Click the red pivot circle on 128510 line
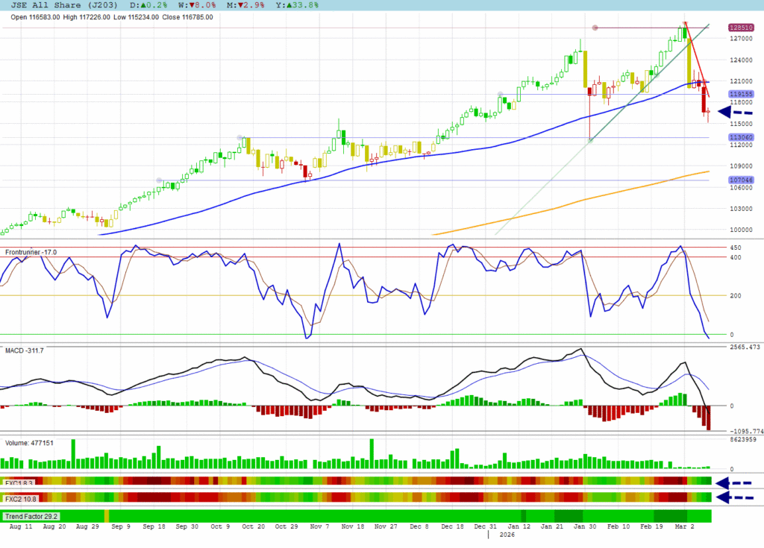764x548 pixels. pos(595,28)
